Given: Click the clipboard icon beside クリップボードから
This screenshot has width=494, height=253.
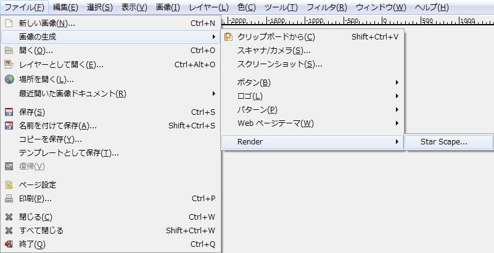Looking at the screenshot, I should click(228, 37).
